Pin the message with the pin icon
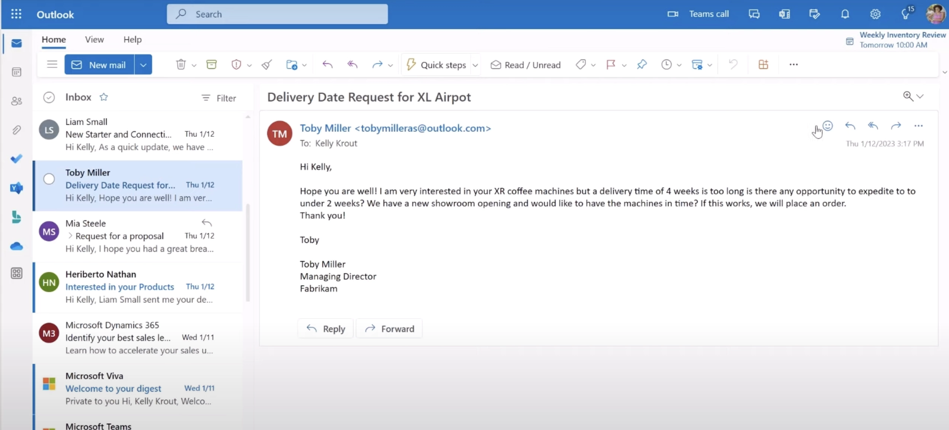Image resolution: width=949 pixels, height=430 pixels. (642, 65)
